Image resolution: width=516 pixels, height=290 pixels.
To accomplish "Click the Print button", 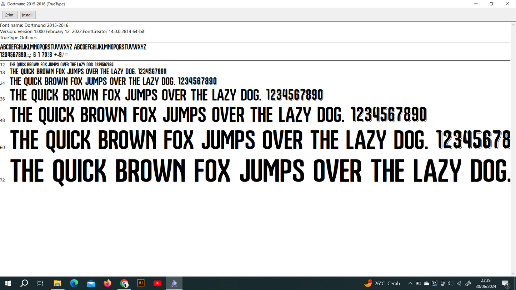I will coord(10,15).
